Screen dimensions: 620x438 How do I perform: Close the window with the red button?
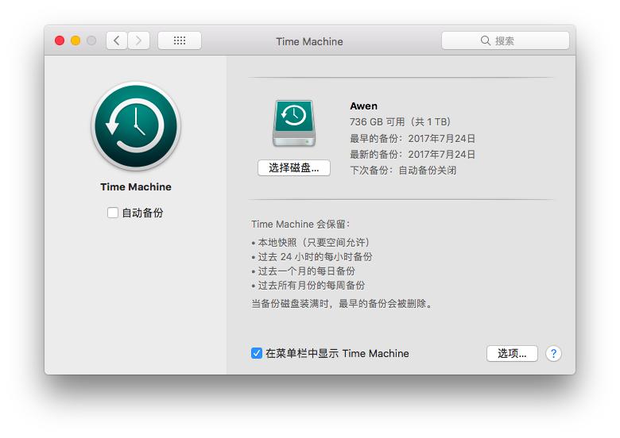(60, 40)
